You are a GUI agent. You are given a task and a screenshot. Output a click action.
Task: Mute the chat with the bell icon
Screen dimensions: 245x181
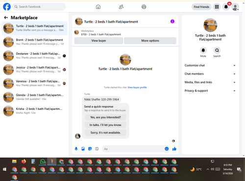click(x=203, y=51)
